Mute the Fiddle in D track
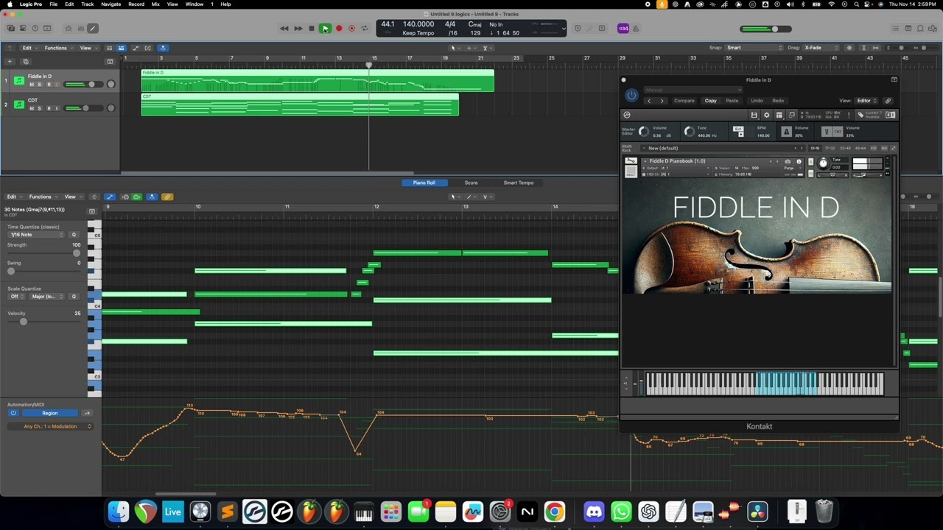Screen dimensions: 943x530 [x=32, y=84]
